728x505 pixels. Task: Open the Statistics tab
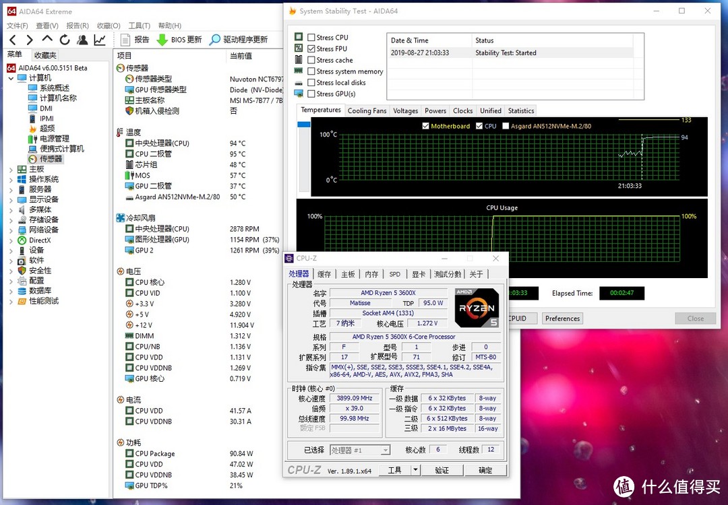tap(521, 111)
